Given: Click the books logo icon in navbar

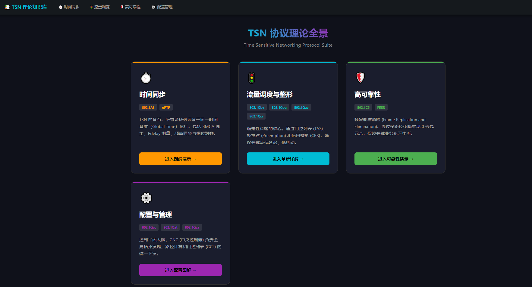Looking at the screenshot, I should click(x=7, y=7).
